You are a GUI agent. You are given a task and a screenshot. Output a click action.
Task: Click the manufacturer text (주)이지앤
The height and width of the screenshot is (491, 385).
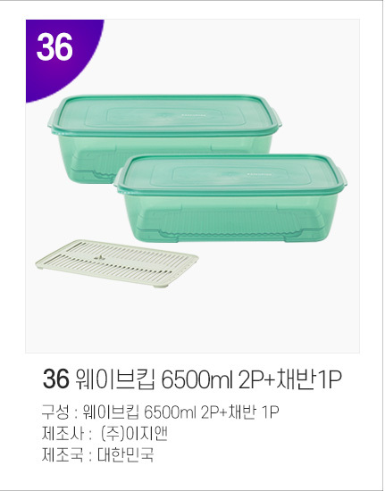[x=134, y=434]
